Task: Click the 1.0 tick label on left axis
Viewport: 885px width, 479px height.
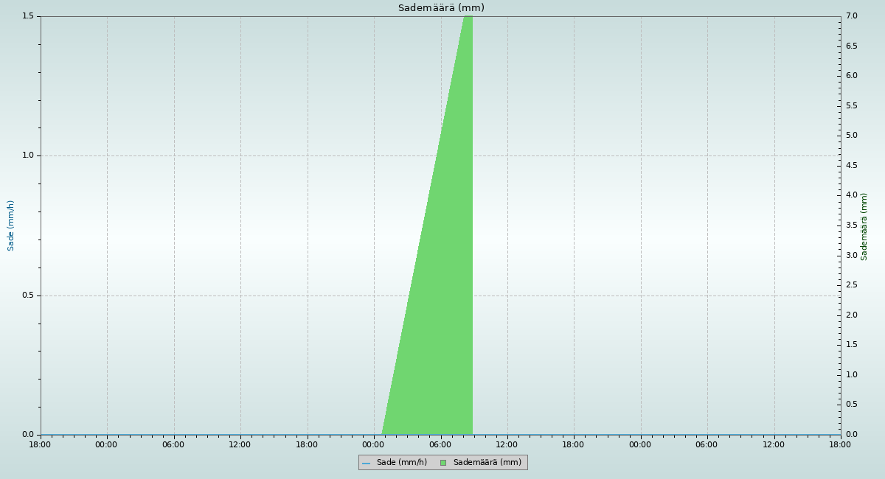Action: [x=29, y=155]
